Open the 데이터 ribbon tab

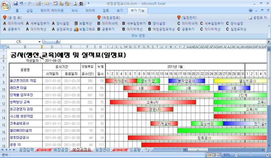coord(90,11)
